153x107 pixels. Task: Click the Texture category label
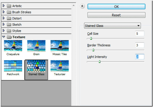[19, 37]
